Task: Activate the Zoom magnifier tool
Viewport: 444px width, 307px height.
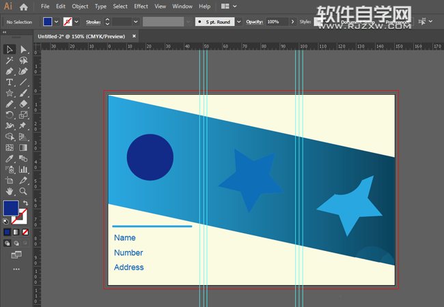Action: click(x=23, y=192)
